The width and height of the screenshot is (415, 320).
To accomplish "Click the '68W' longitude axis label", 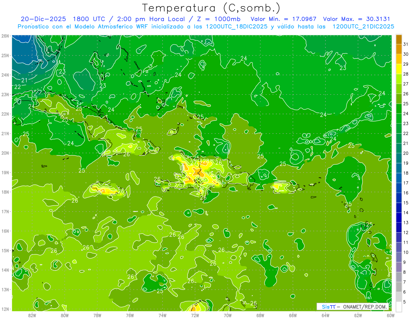I will 260,315.
